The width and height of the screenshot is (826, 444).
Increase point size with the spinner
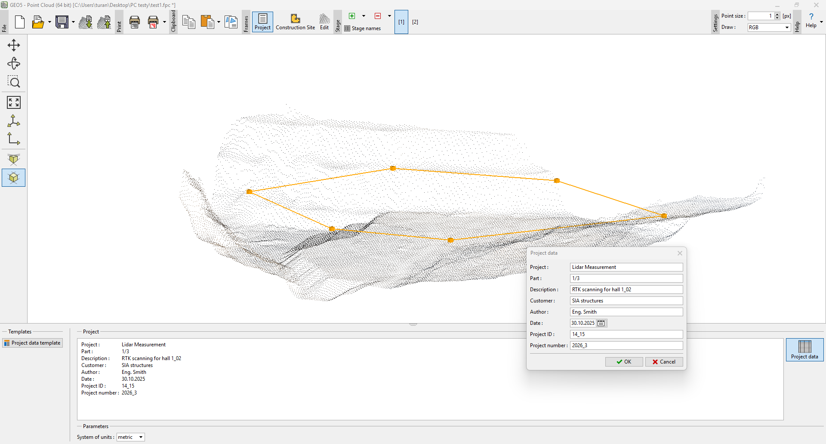(x=777, y=14)
